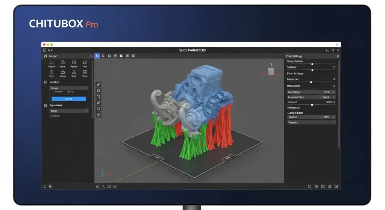Image resolution: width=385 pixels, height=210 pixels.
Task: Expand the 0000 value dropdown arrow
Action: click(334, 102)
